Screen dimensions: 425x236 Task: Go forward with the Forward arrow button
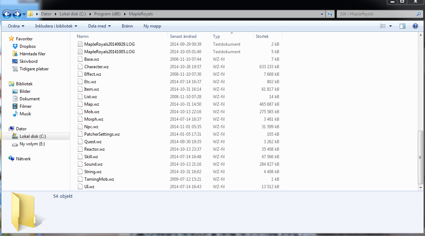(x=17, y=14)
